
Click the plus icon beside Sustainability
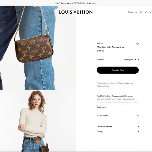tap(138, 116)
